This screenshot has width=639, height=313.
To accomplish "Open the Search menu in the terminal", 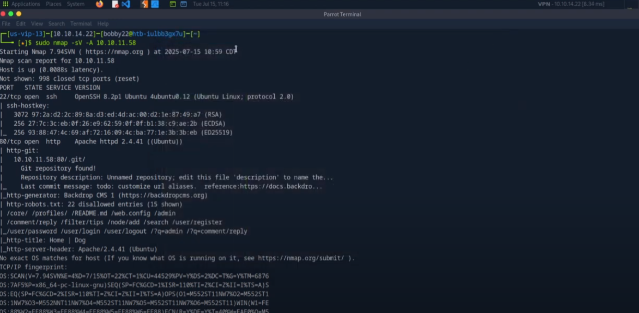I will 56,23.
